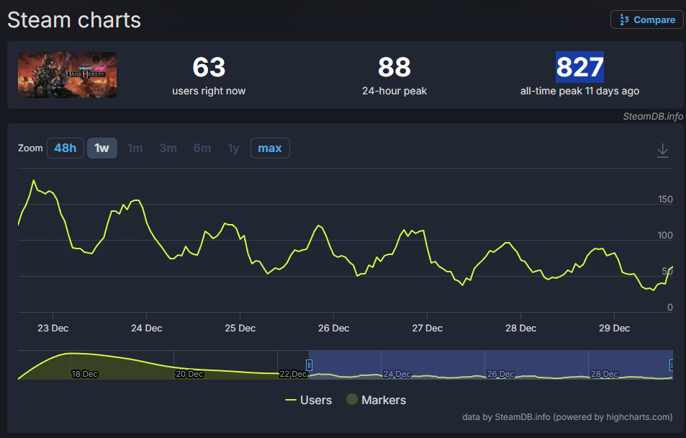Click the 26 Dec main axis label

(x=333, y=328)
